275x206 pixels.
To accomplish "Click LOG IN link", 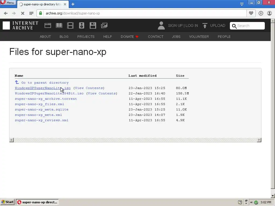I will click(x=192, y=25).
